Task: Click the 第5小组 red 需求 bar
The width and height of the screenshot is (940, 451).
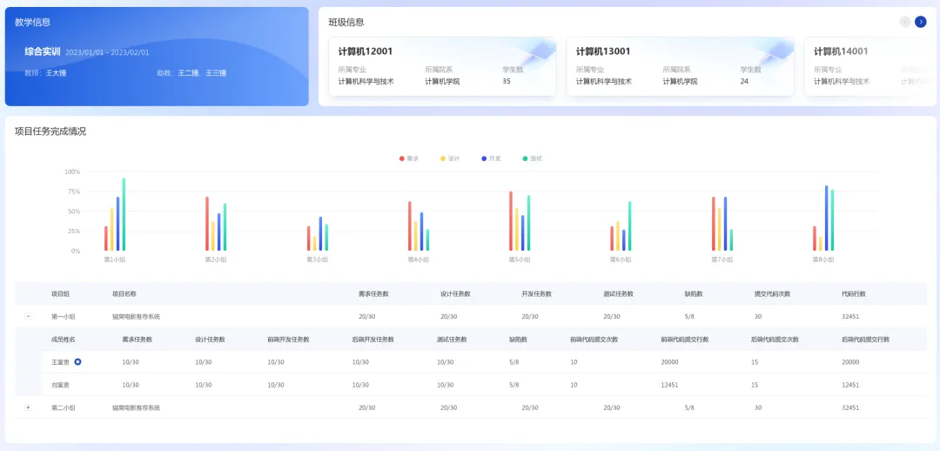Action: coord(511,221)
